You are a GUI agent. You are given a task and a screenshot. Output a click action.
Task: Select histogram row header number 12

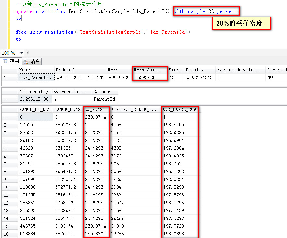tap(9, 203)
